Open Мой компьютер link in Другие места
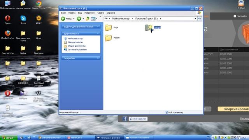 pos(75,38)
